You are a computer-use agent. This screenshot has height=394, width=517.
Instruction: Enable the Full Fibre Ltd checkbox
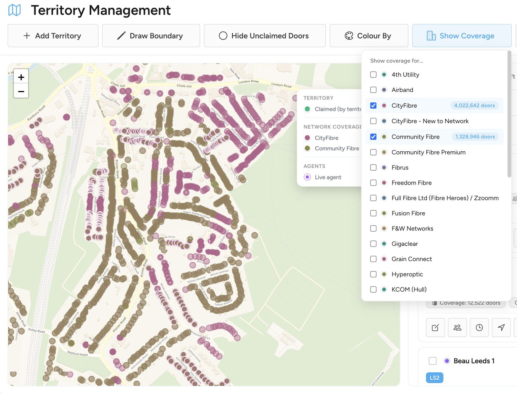pos(373,198)
